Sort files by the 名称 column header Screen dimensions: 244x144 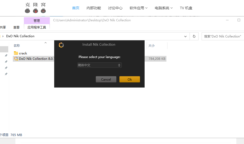(17, 46)
